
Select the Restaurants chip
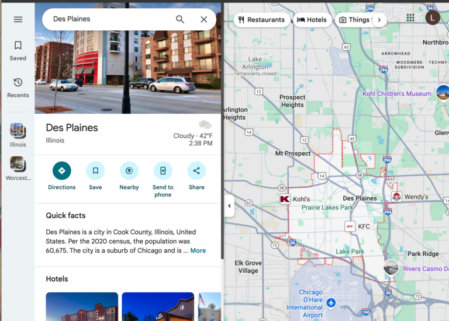[x=262, y=20]
